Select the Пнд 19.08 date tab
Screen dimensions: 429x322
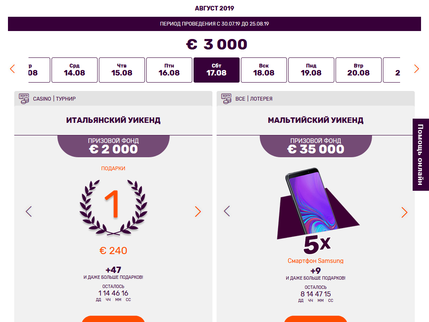[x=311, y=70]
